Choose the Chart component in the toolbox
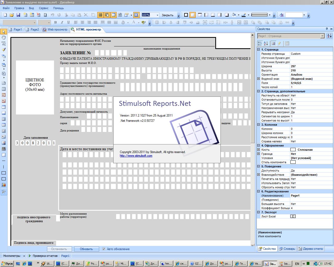 click(x=4, y=185)
